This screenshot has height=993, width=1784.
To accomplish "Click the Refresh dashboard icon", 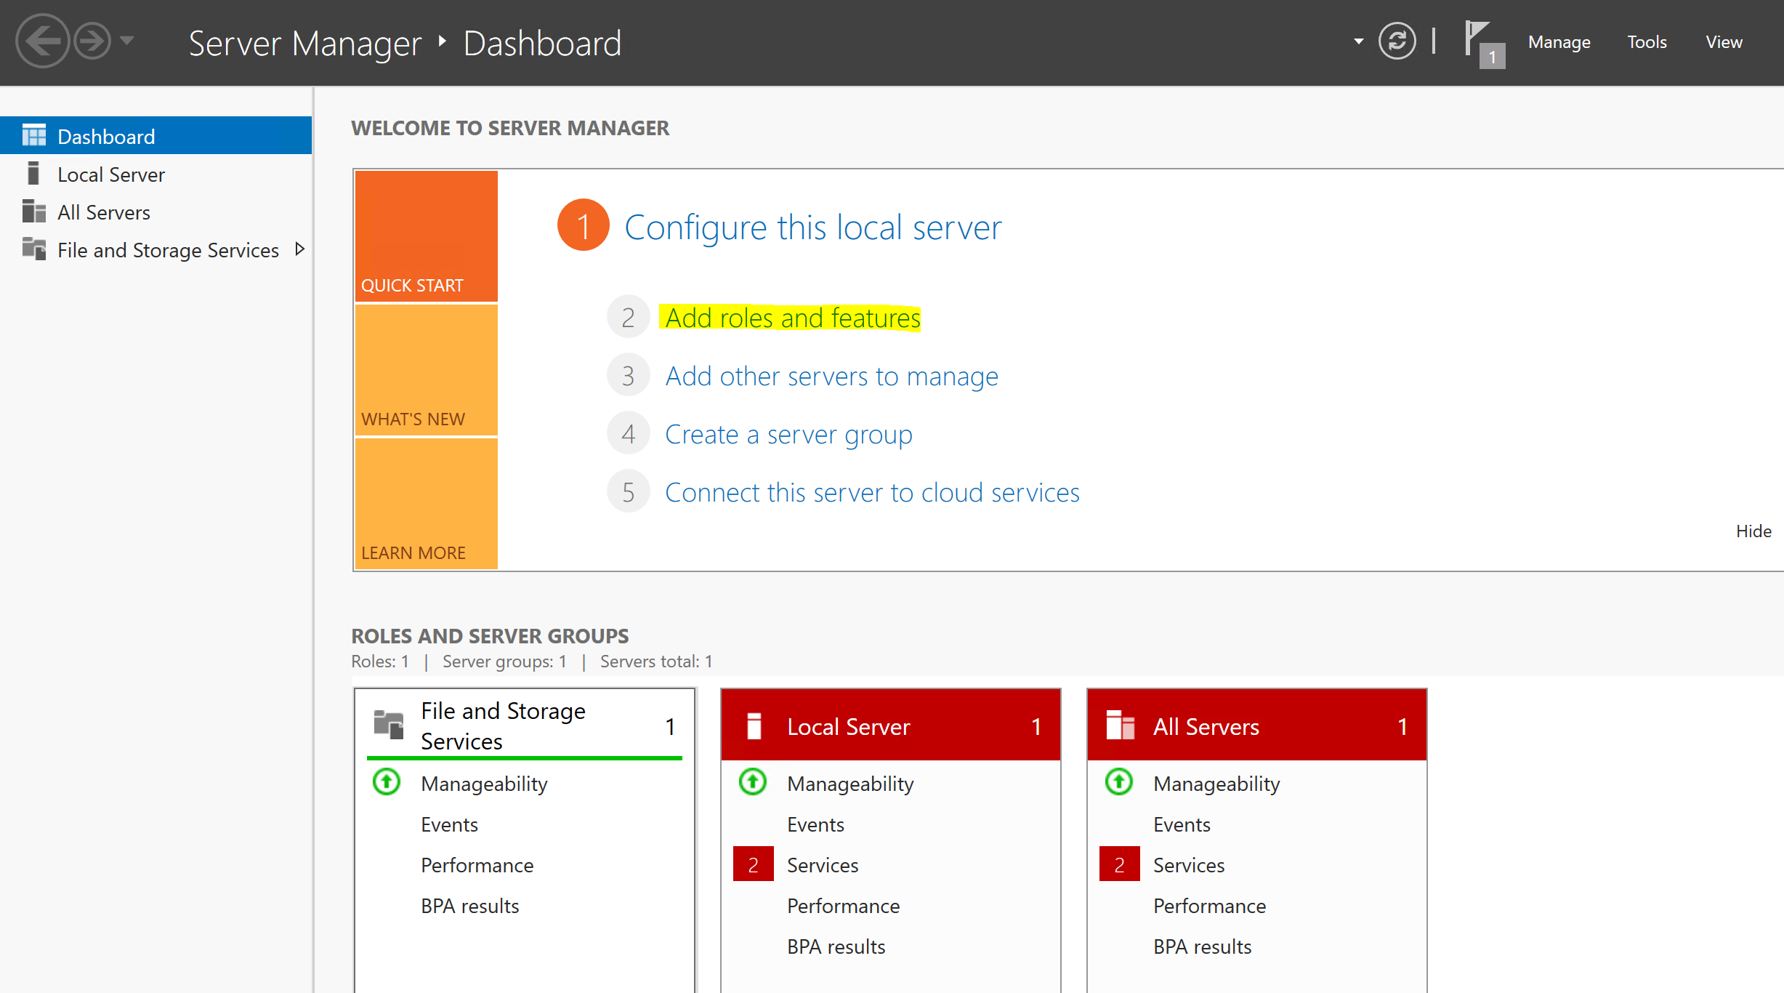I will coord(1397,41).
